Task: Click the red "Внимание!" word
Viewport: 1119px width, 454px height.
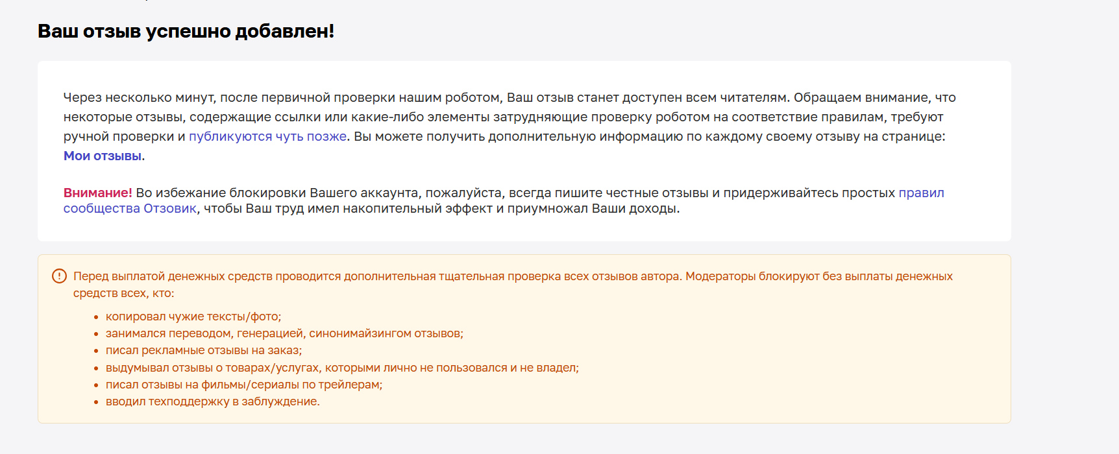Action: [x=98, y=193]
